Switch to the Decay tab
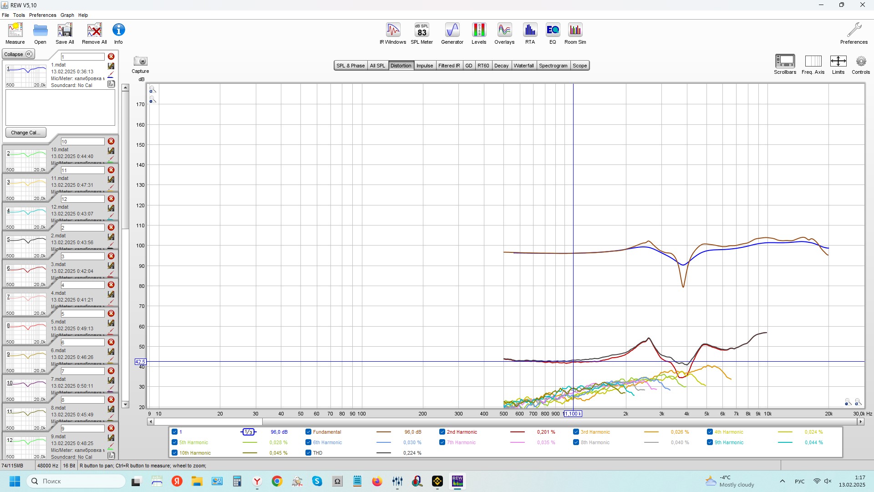 [501, 66]
